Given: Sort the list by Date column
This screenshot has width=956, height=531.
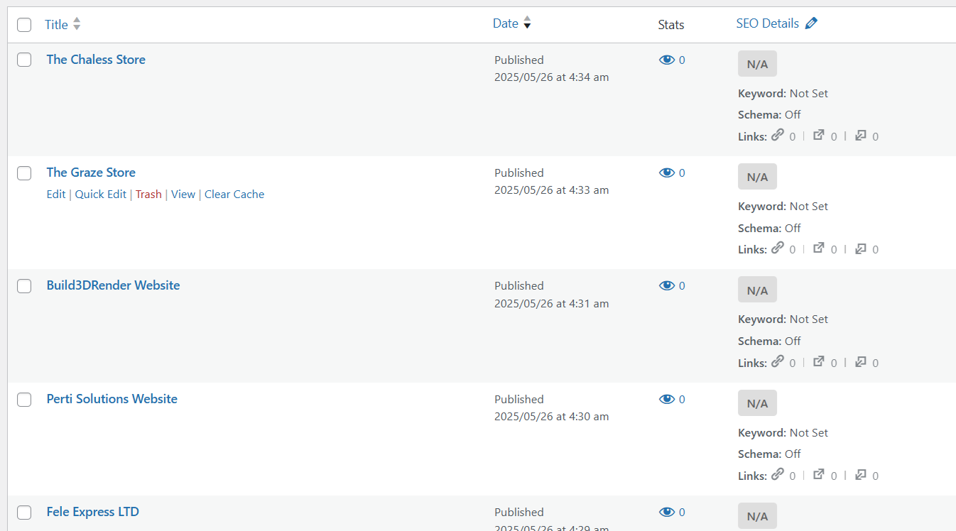Looking at the screenshot, I should pyautogui.click(x=504, y=23).
